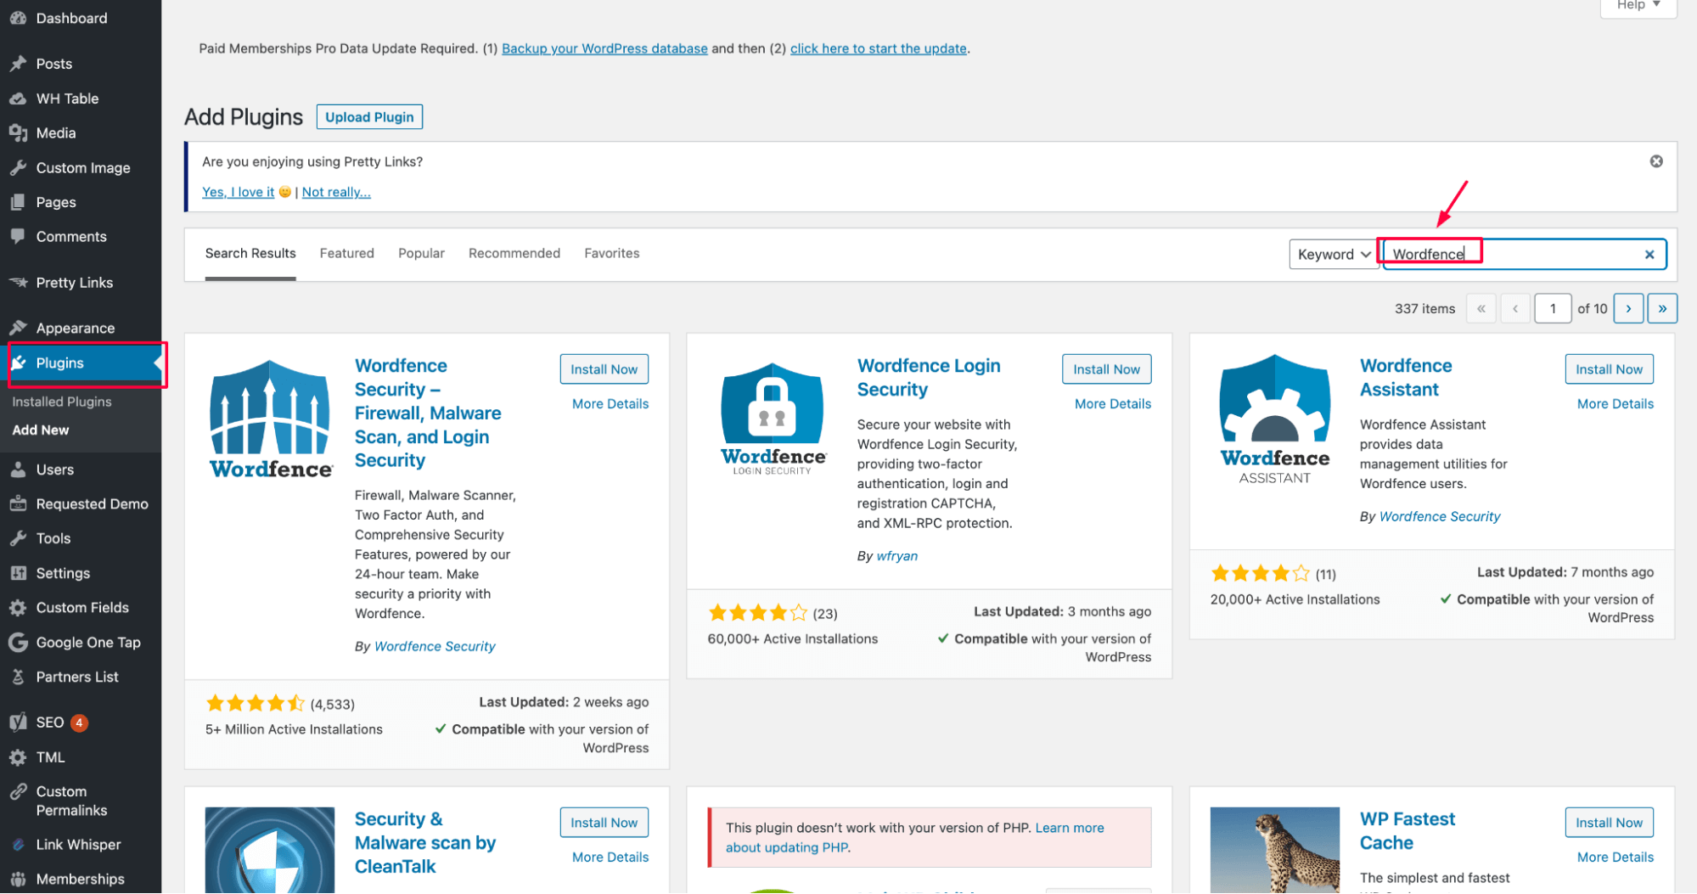The height and width of the screenshot is (894, 1697).
Task: Dismiss the Pretty Links notice
Action: pos(1655,161)
